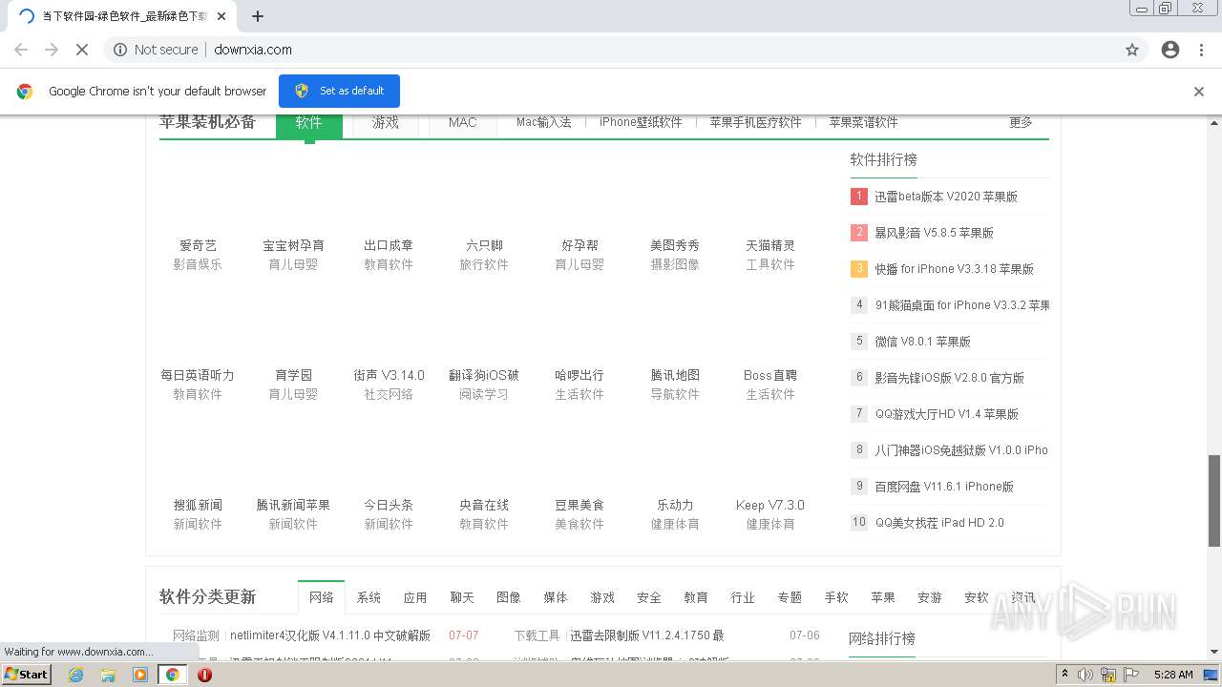Select the 游戏 tab
Viewport: 1222px width, 687px height.
tap(386, 122)
